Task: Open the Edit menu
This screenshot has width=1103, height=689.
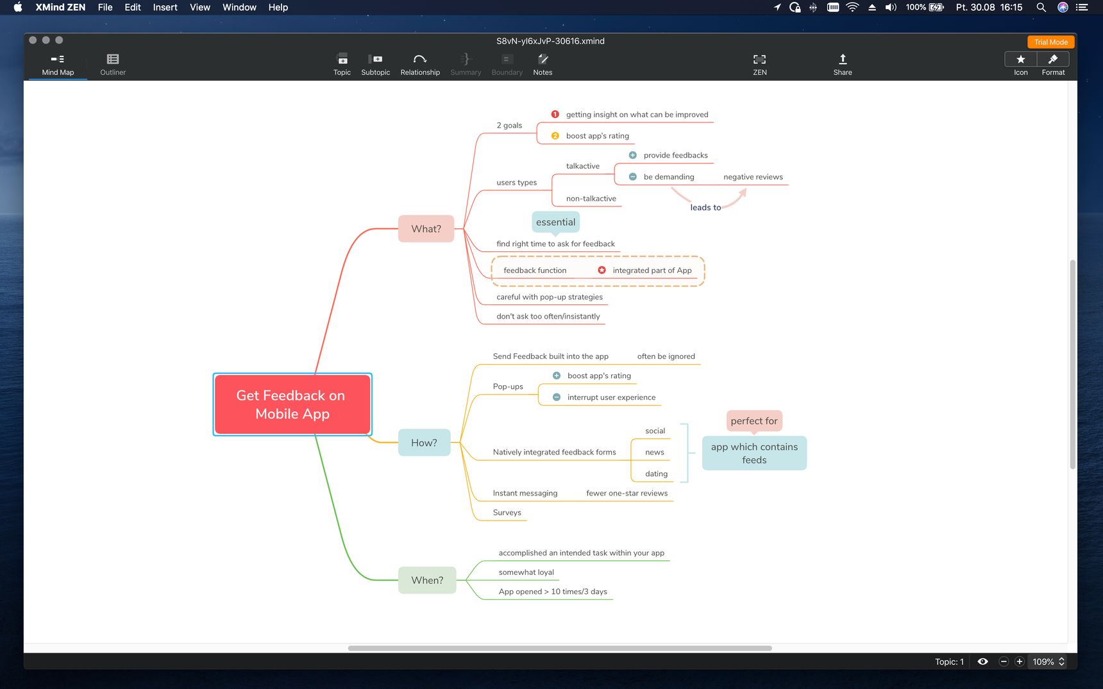Action: coord(133,7)
